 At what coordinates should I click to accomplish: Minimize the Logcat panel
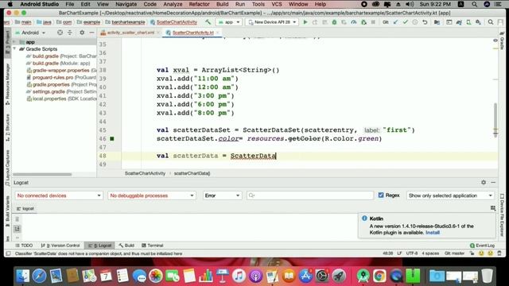point(493,182)
